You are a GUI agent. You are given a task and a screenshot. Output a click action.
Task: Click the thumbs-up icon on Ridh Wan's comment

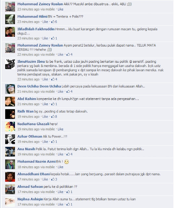tap(53, 116)
